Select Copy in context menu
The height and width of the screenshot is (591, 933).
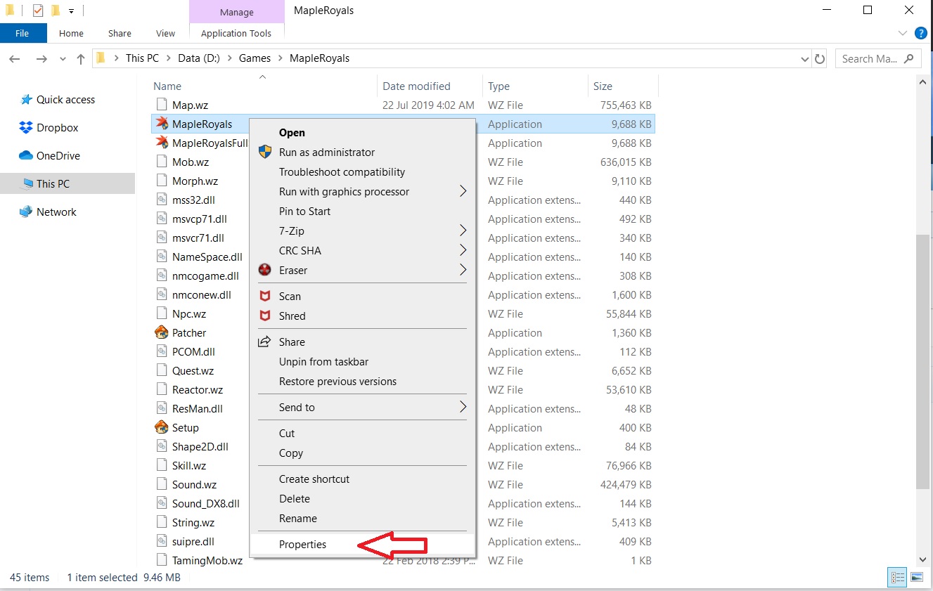point(363,453)
